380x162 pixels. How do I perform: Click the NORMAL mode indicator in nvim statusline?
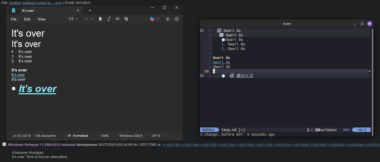pos(208,130)
